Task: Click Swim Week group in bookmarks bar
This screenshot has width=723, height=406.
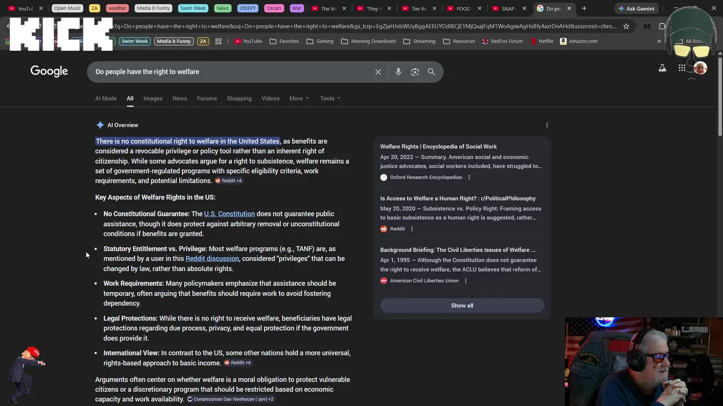Action: click(x=134, y=41)
